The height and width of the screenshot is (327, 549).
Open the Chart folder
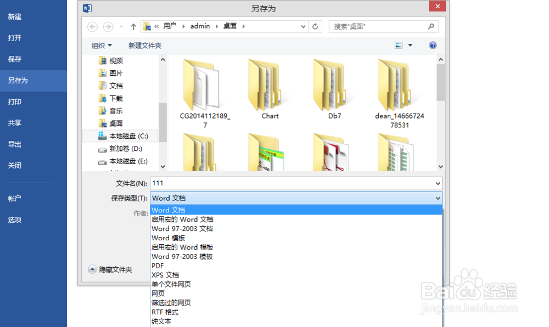click(x=268, y=88)
